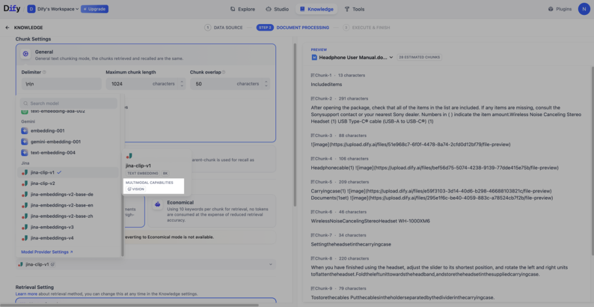Click the left panel vertical scrollbar
This screenshot has width=594, height=307.
pyautogui.click(x=295, y=125)
